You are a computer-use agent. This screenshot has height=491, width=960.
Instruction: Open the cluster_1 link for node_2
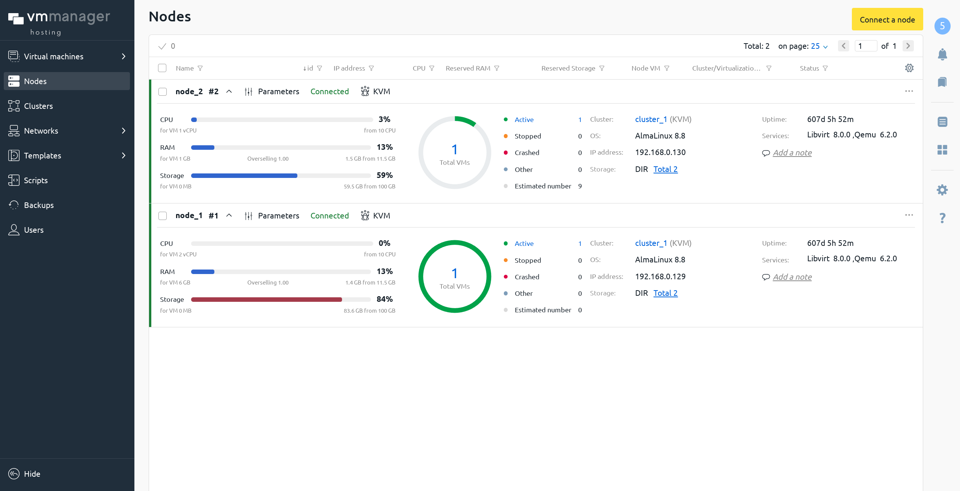pos(651,119)
